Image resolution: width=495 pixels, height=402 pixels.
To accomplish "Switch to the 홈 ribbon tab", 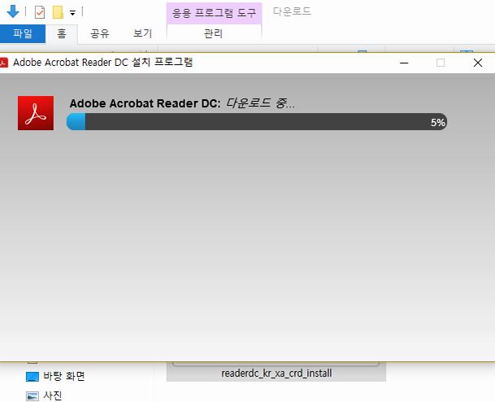I will click(x=62, y=33).
